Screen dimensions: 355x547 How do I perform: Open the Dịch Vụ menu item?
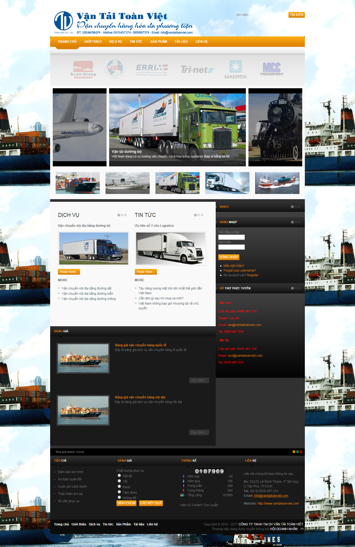pos(115,42)
